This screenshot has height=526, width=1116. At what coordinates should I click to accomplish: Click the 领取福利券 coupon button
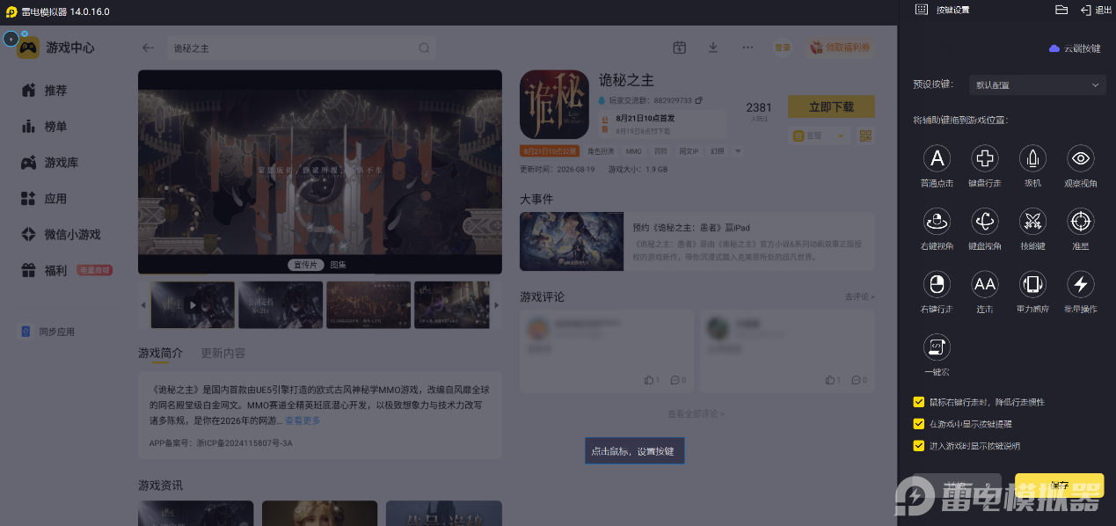(840, 47)
